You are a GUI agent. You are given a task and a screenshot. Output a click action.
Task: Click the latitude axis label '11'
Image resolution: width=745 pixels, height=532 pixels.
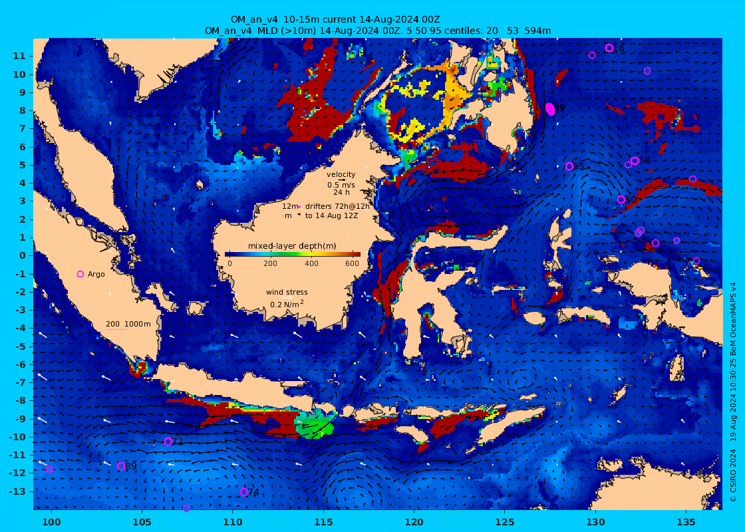pos(19,56)
